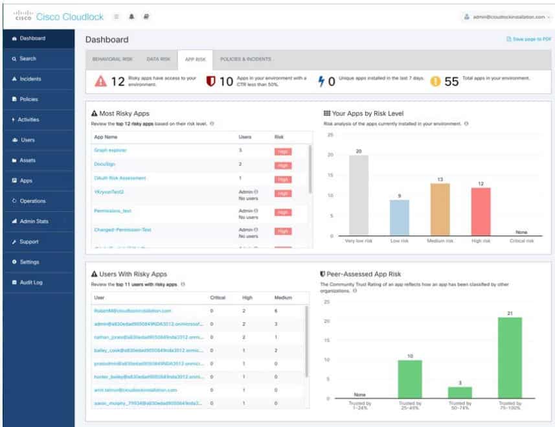Click the red warning triangle beside 12
The width and height of the screenshot is (555, 427).
coord(100,82)
